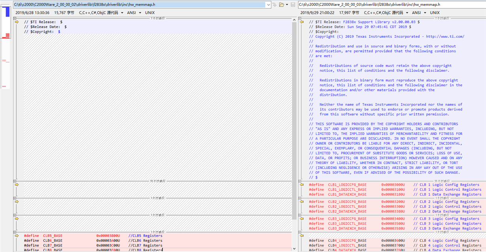The width and height of the screenshot is (486, 252).
Task: Click the left pane '#define CLB6_BASE' line
Action: (x=93, y=241)
